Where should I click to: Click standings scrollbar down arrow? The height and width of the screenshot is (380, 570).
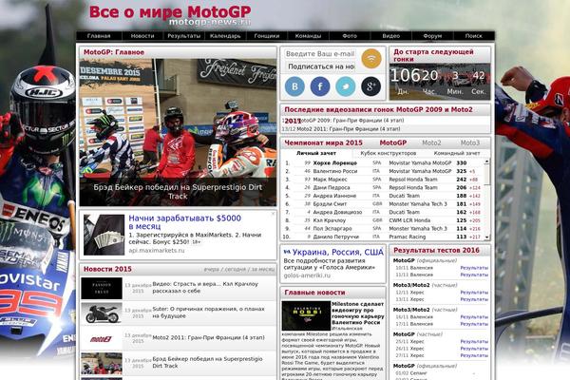point(486,237)
